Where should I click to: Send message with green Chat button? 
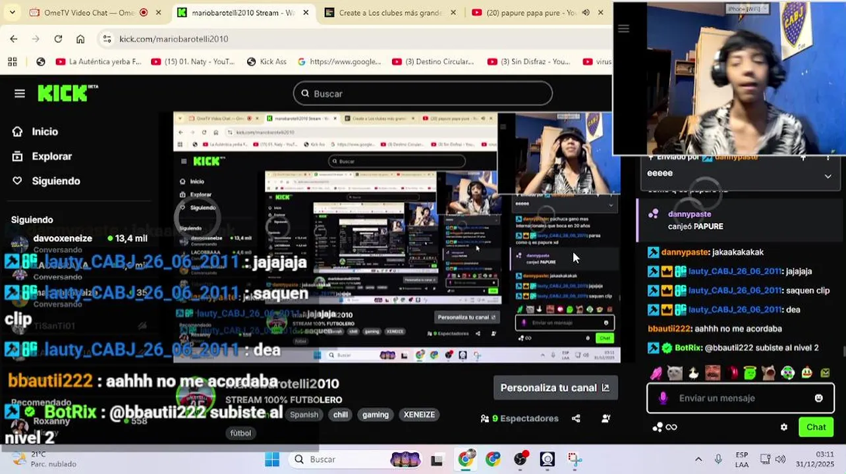click(816, 427)
